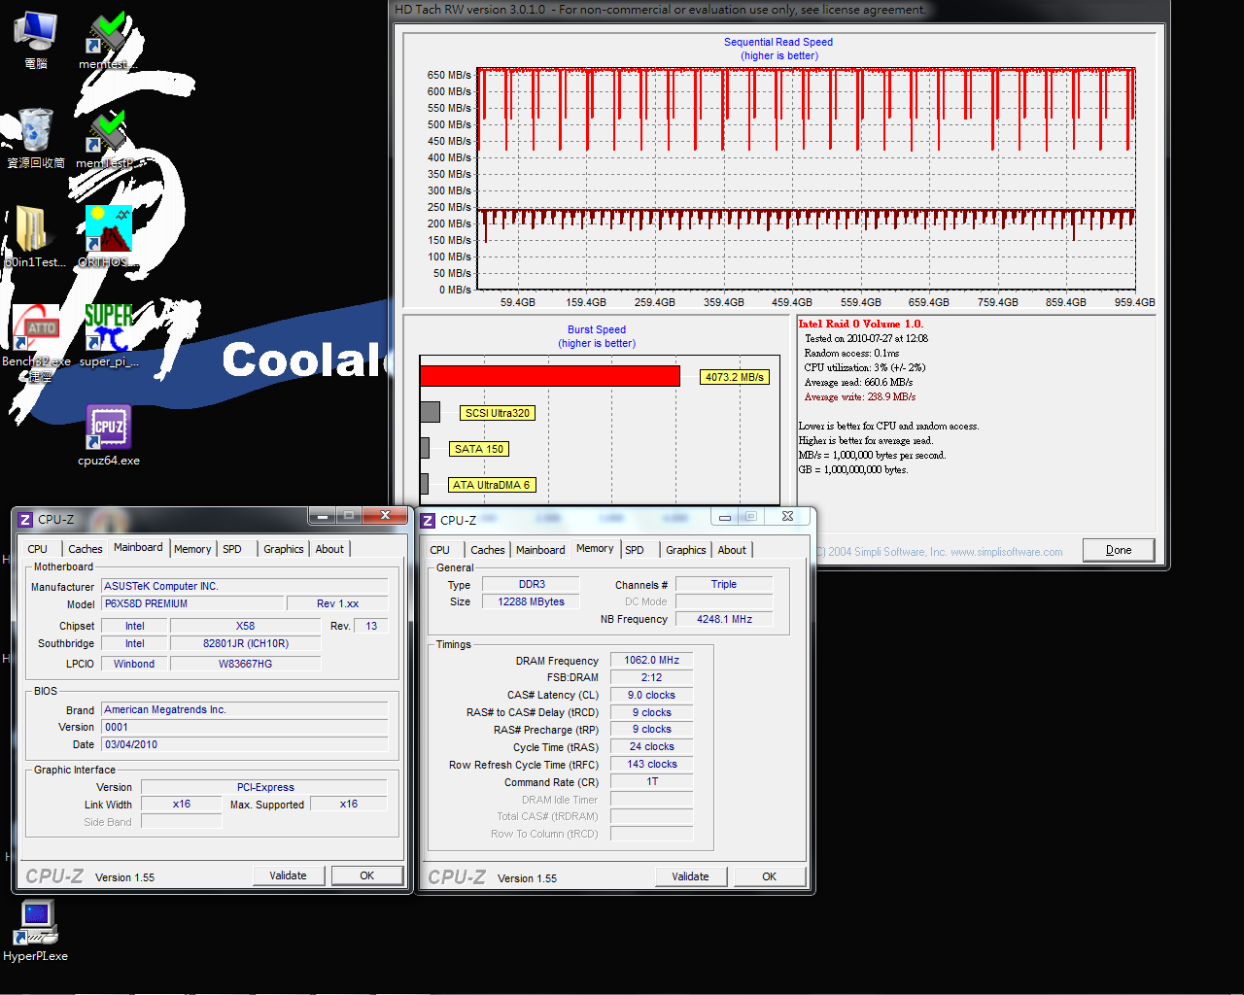Click OK in left CPU-Z window
Screen dimensions: 1244x995
[367, 875]
